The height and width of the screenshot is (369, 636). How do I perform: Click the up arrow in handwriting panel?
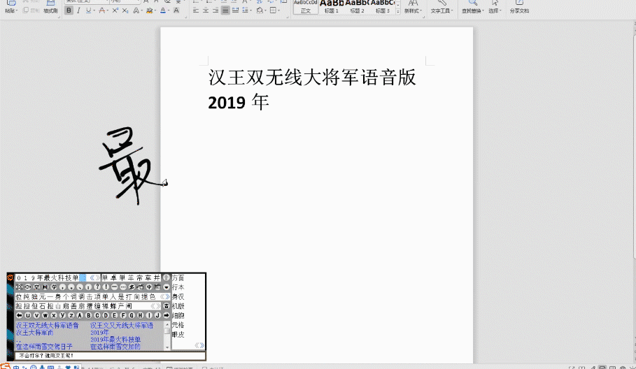[167, 277]
